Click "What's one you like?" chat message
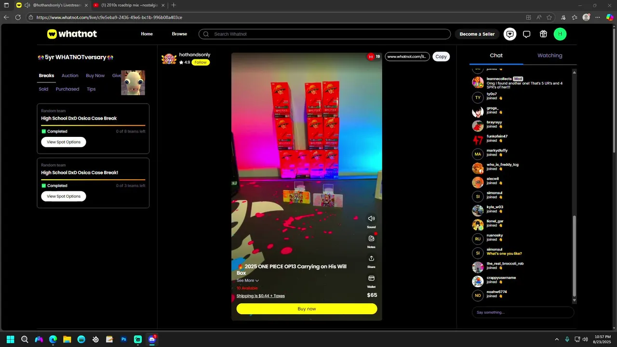The width and height of the screenshot is (617, 347). 504,254
